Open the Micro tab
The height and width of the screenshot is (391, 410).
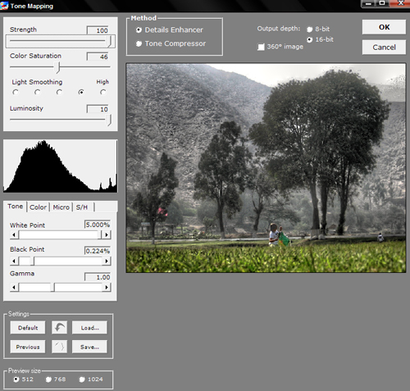[x=61, y=207]
